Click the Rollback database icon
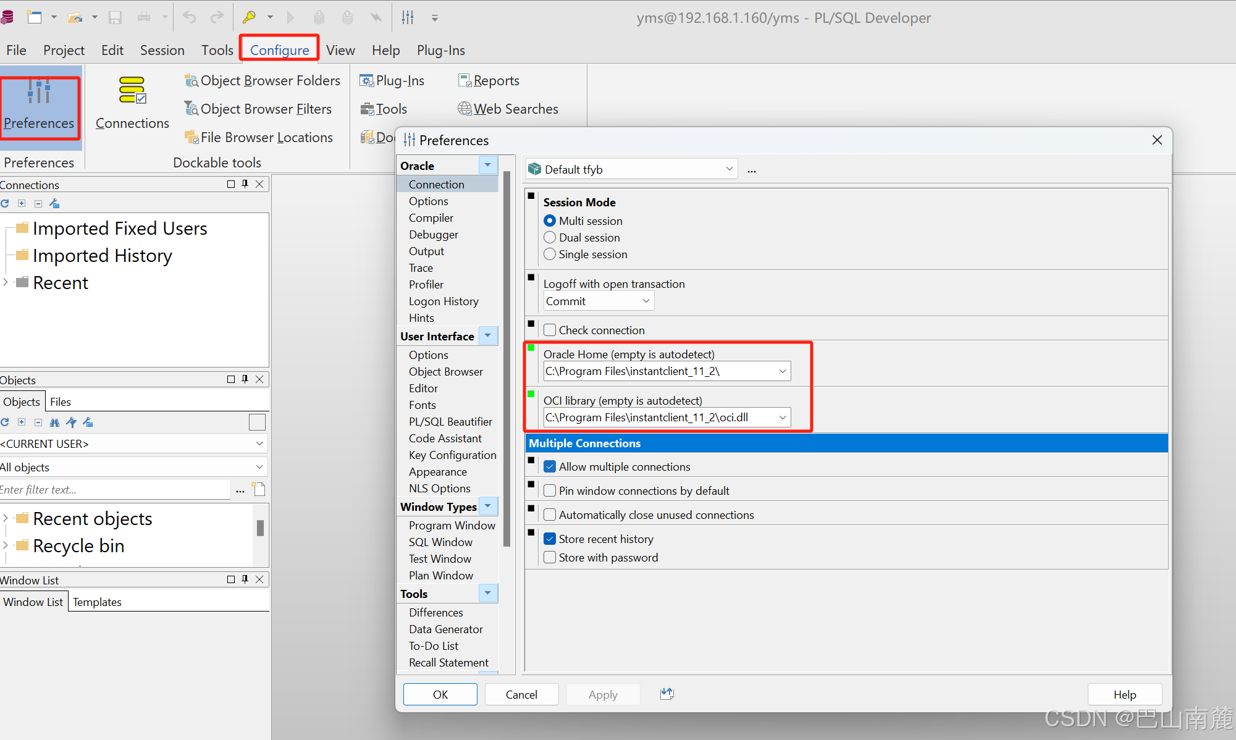Screen dimensions: 1236x740 point(347,17)
